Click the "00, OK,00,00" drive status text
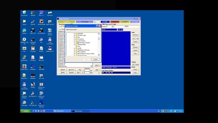Screen dimensions: 218x123 point(108,73)
